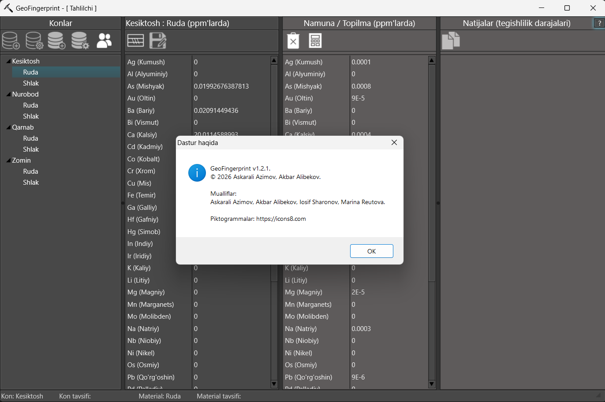The height and width of the screenshot is (402, 605).
Task: Click the copy icon in Natijalar panel
Action: coord(451,41)
